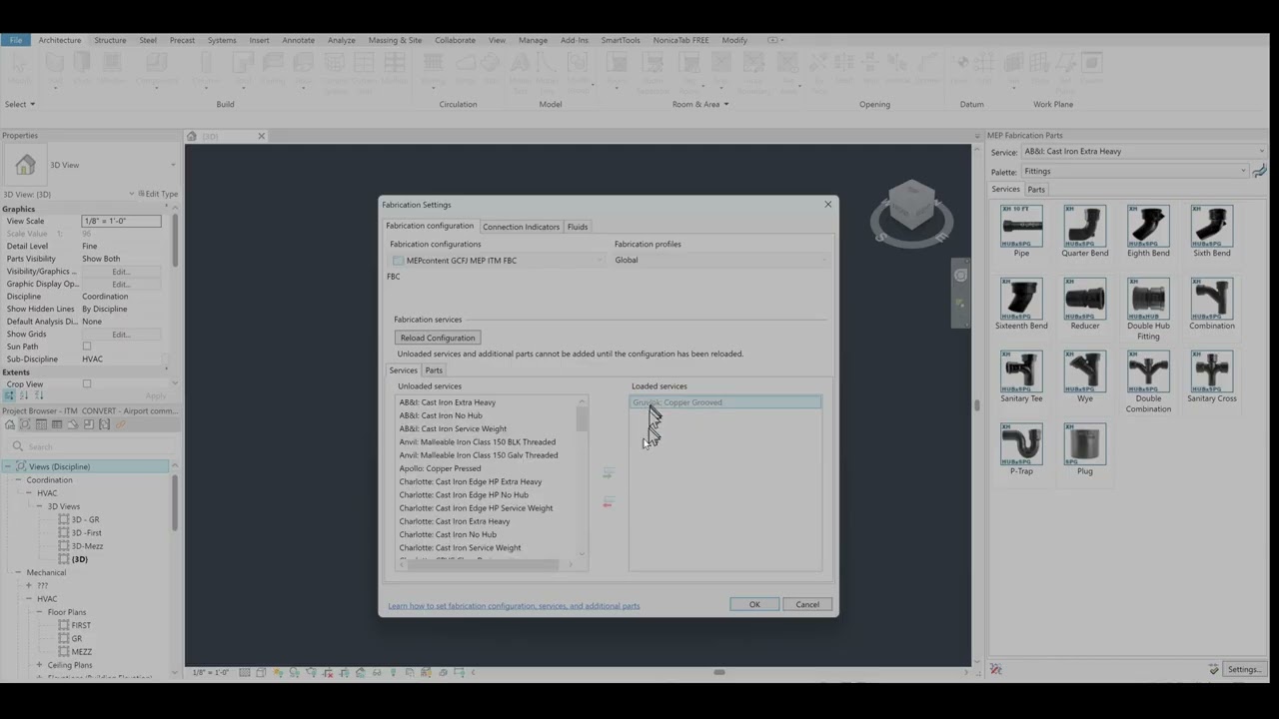Select the Plug fitting
The image size is (1279, 719).
pos(1084,449)
